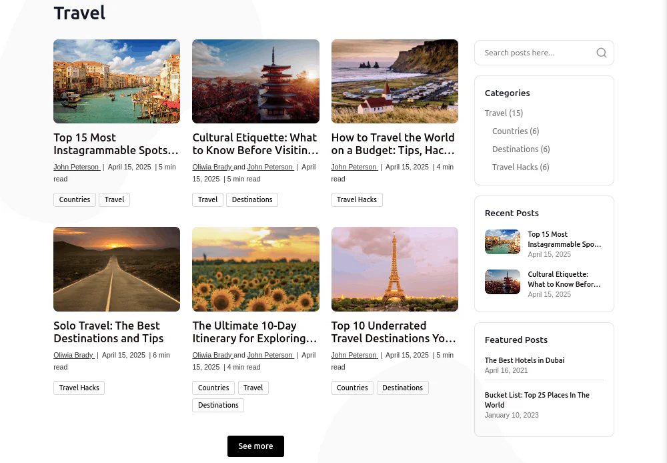The image size is (667, 463).
Task: Open the Countries (6) category
Action: 516,131
